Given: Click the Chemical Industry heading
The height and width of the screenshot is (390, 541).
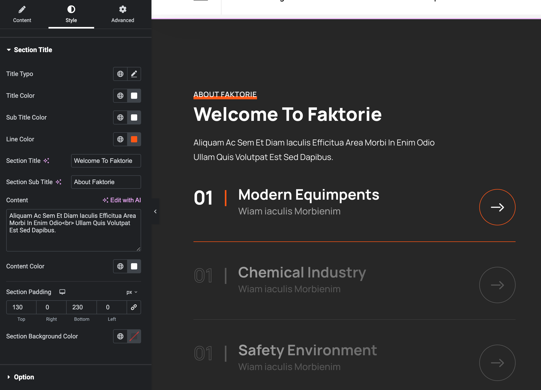Looking at the screenshot, I should (x=302, y=273).
